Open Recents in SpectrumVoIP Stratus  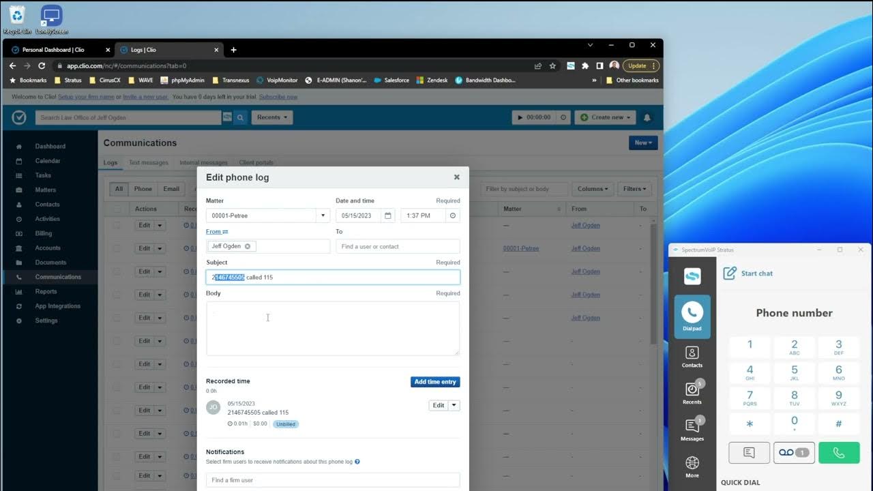pos(692,393)
